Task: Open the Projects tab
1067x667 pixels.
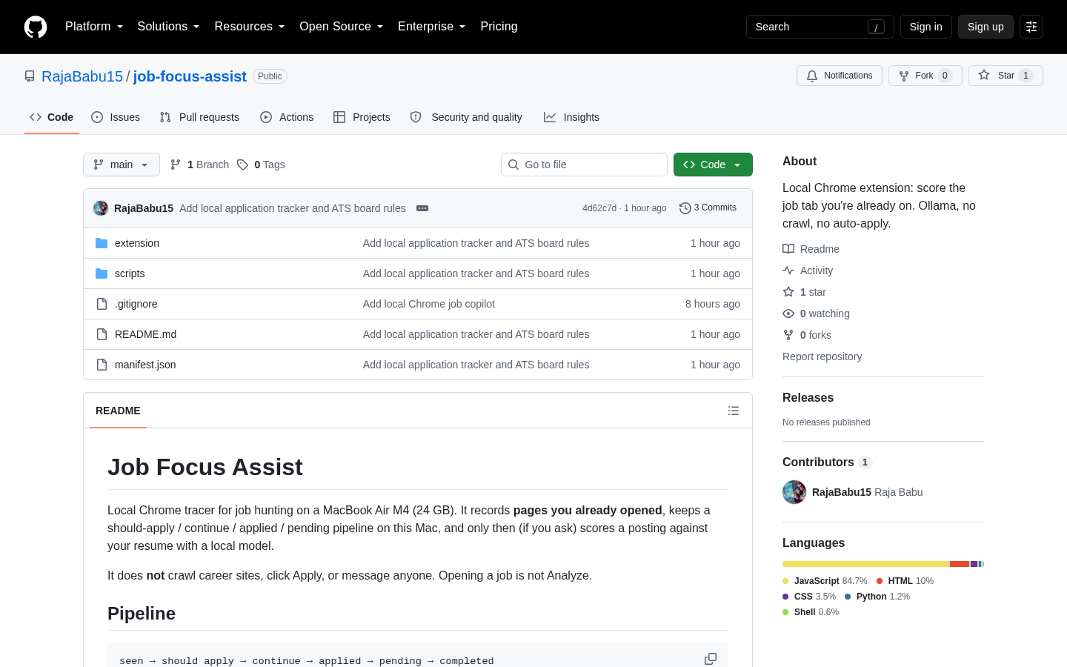Action: click(362, 117)
